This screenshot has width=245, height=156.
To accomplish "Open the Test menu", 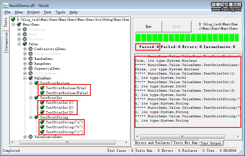I will [x=47, y=12].
